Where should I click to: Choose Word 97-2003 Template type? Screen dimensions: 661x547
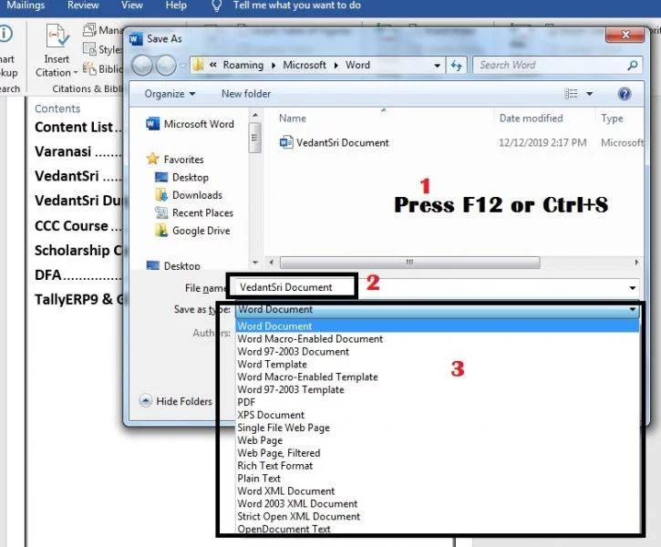pos(437,389)
